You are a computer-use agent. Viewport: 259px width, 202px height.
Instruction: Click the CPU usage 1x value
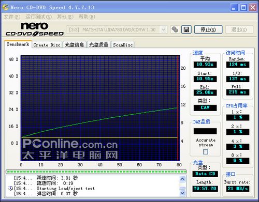[238, 118]
